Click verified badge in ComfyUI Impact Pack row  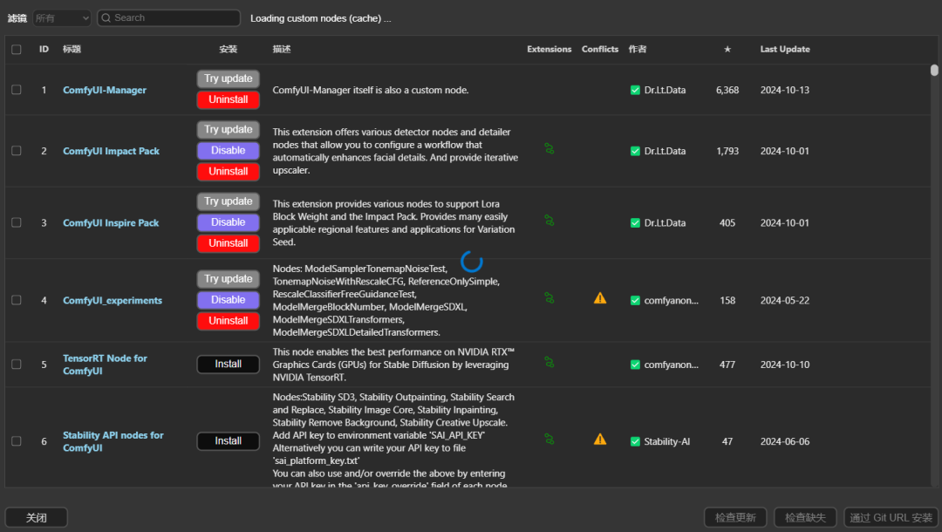(635, 151)
